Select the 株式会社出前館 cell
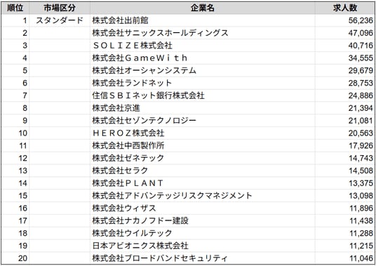 coord(203,20)
